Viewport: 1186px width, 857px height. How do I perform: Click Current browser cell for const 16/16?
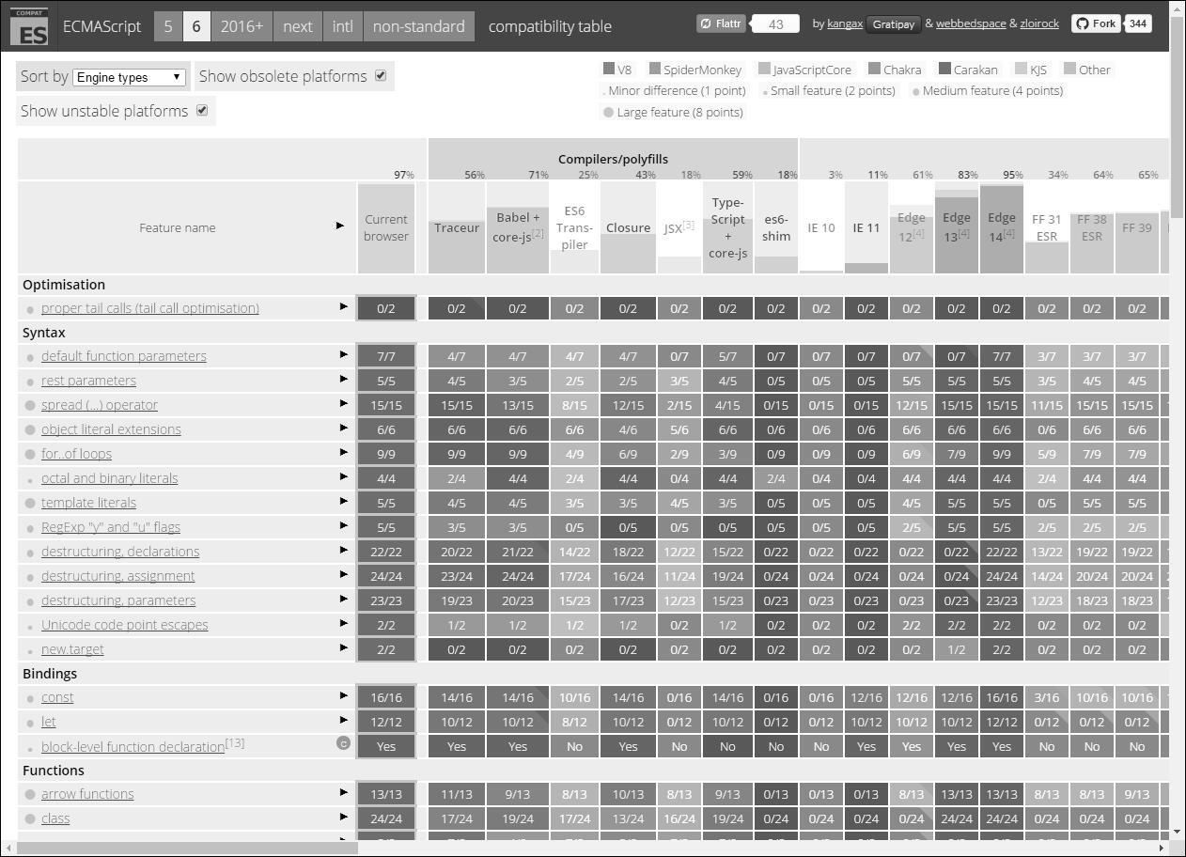(386, 697)
